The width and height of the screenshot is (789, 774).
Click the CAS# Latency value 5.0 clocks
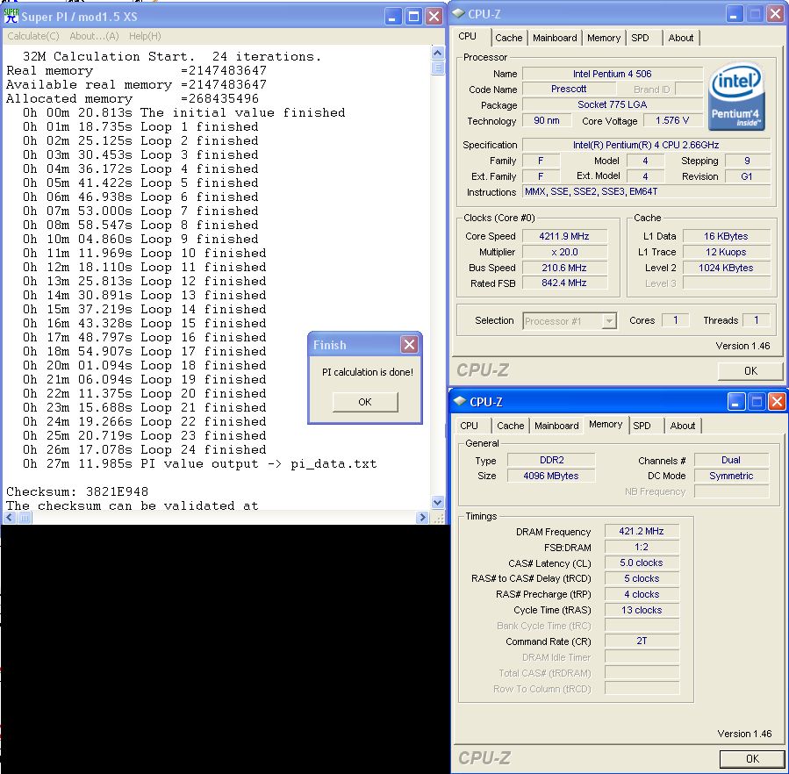click(642, 563)
